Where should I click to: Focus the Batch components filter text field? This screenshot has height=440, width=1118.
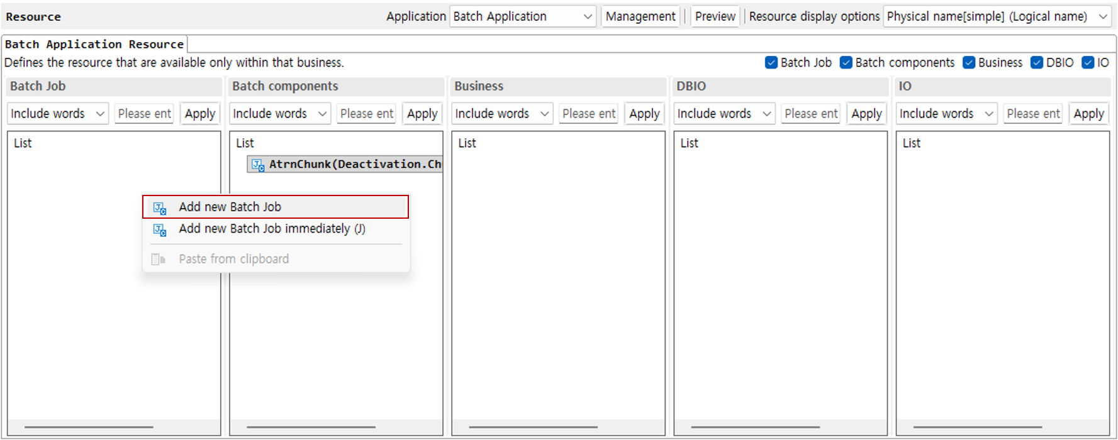click(x=366, y=114)
